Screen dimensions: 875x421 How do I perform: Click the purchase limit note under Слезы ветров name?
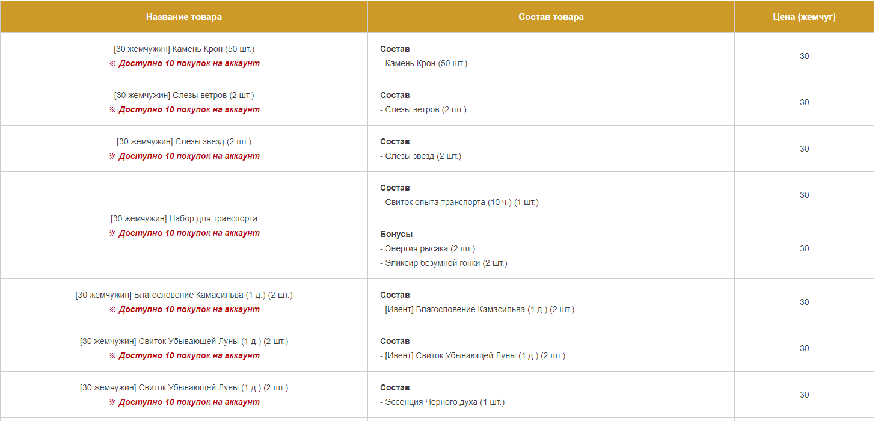point(184,109)
